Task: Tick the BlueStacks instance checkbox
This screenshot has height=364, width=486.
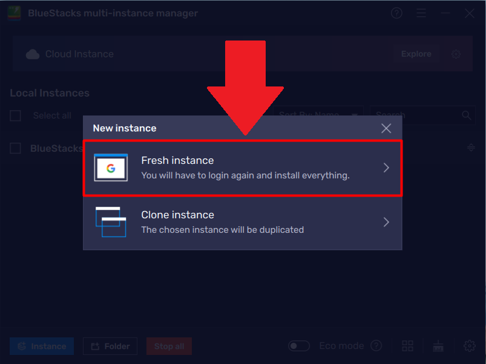Action: (x=15, y=148)
